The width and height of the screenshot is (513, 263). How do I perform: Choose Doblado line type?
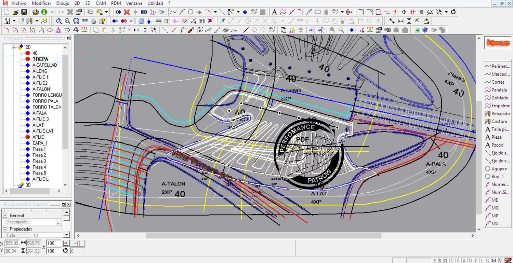pos(497,98)
